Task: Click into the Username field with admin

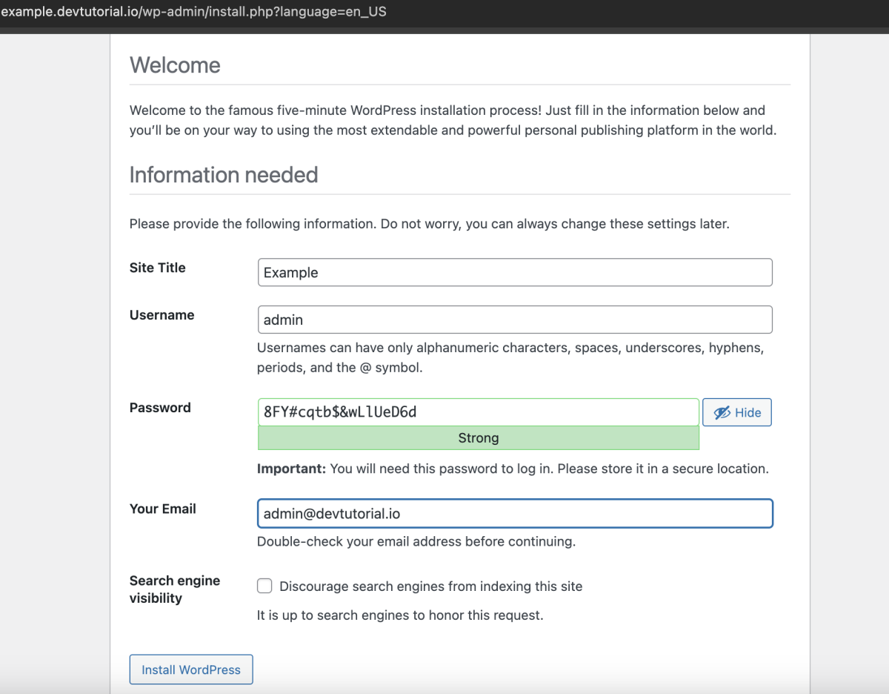Action: pyautogui.click(x=515, y=320)
